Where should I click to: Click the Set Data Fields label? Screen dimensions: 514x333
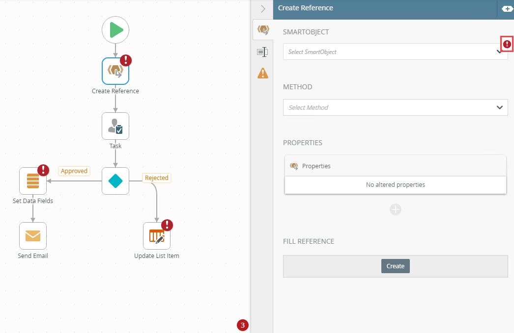tap(33, 201)
